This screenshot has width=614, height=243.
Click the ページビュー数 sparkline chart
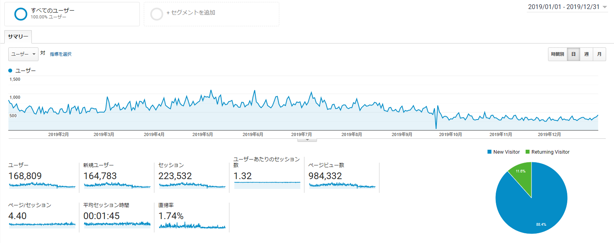(342, 185)
